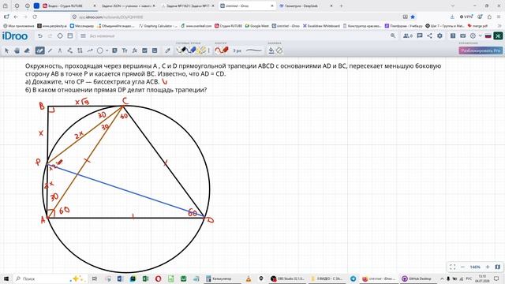This screenshot has height=284, width=505.
Task: Open a new browser tab
Action: (x=341, y=6)
